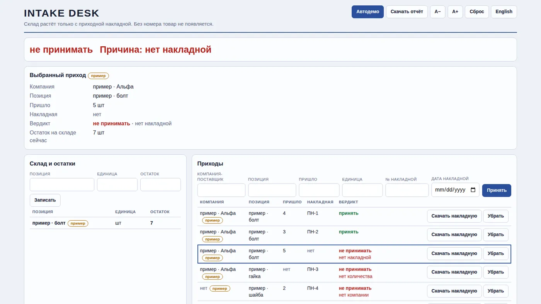541x304 pixels.
Task: Download the report with Скачать отчёт
Action: (x=407, y=12)
